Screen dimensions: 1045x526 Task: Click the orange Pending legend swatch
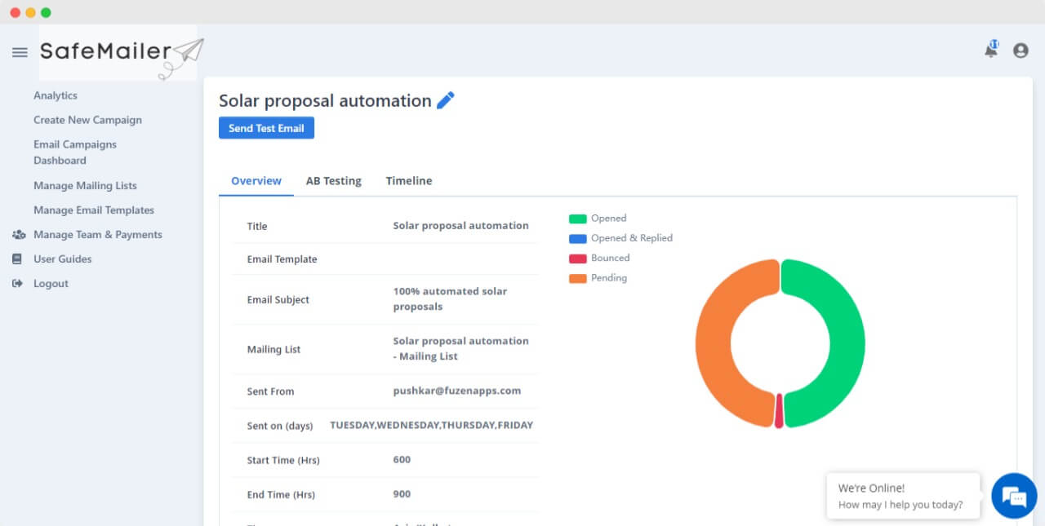[578, 278]
